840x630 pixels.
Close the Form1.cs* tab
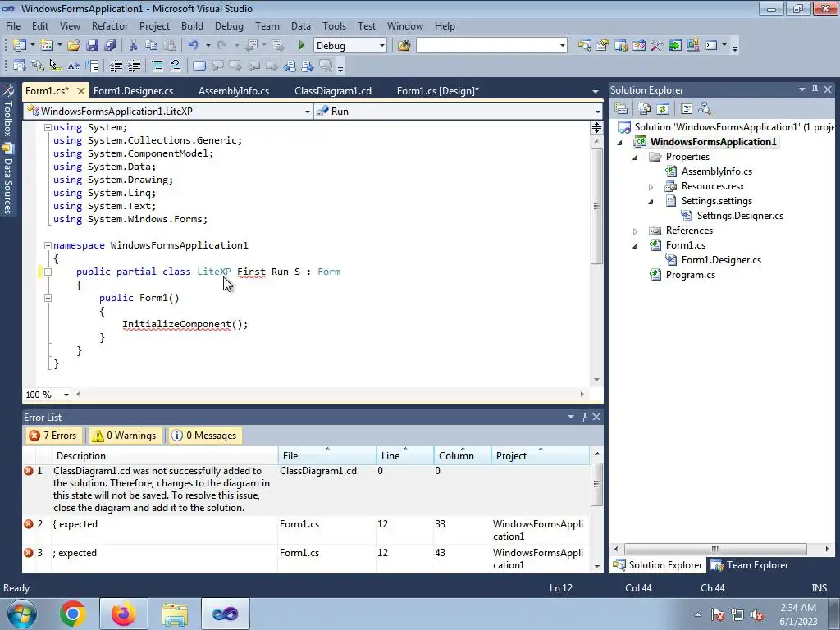pos(81,91)
